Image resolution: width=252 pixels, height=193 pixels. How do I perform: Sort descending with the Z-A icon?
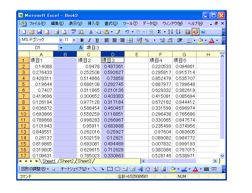(178, 32)
